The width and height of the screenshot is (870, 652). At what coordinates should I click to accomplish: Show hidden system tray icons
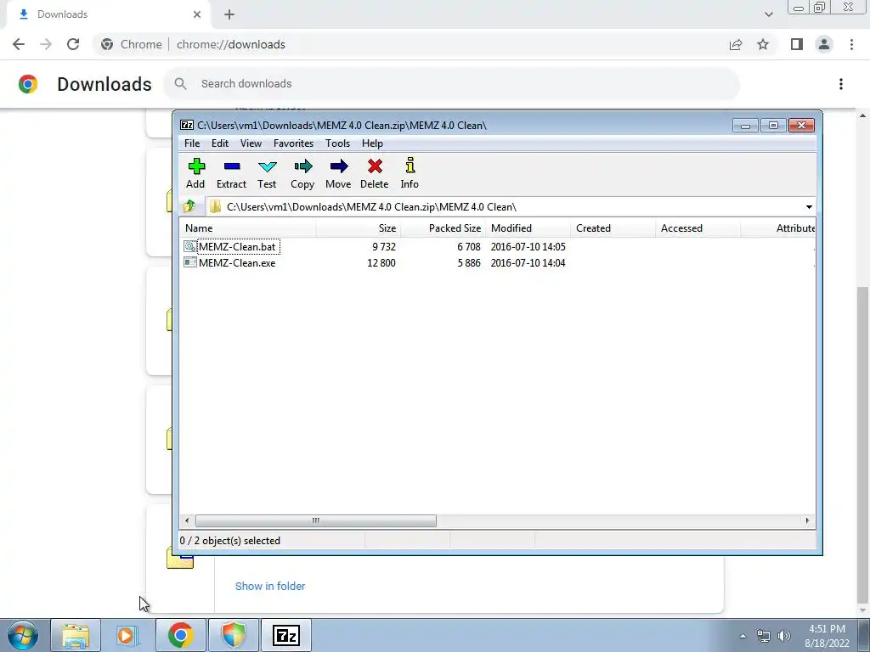coord(743,636)
